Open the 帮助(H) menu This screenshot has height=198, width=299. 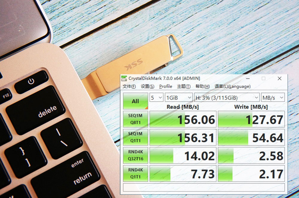[202, 86]
